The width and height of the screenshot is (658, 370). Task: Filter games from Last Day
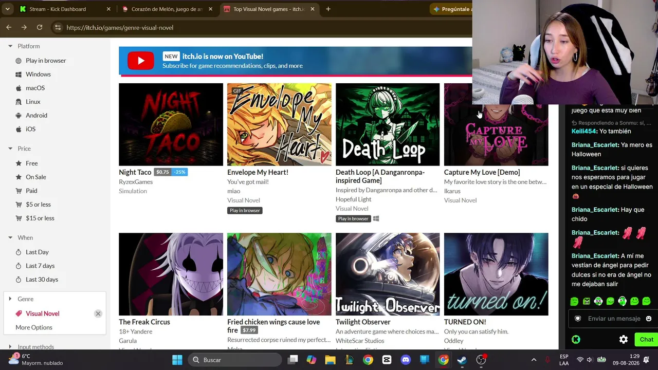(37, 252)
